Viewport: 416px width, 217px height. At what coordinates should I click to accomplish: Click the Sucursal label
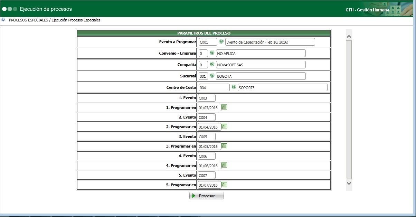(x=188, y=76)
